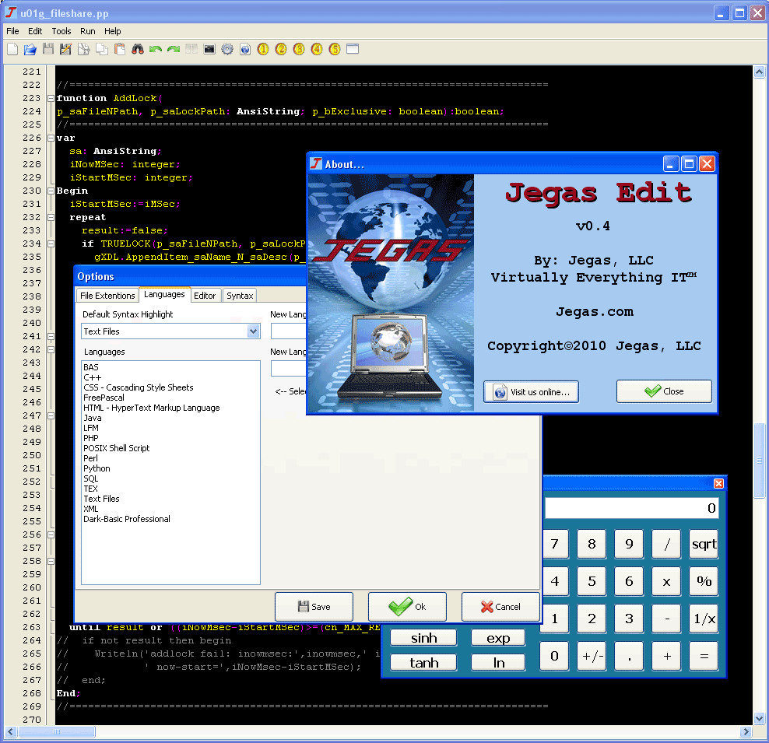The image size is (769, 743).
Task: Close the About dialog with Close button
Action: (x=664, y=391)
